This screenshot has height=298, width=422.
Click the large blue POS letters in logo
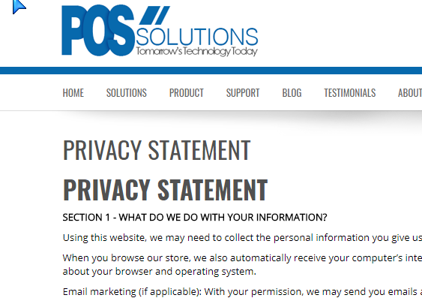coord(98,30)
